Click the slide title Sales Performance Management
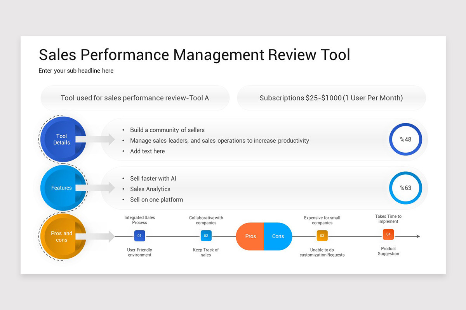 coord(194,55)
